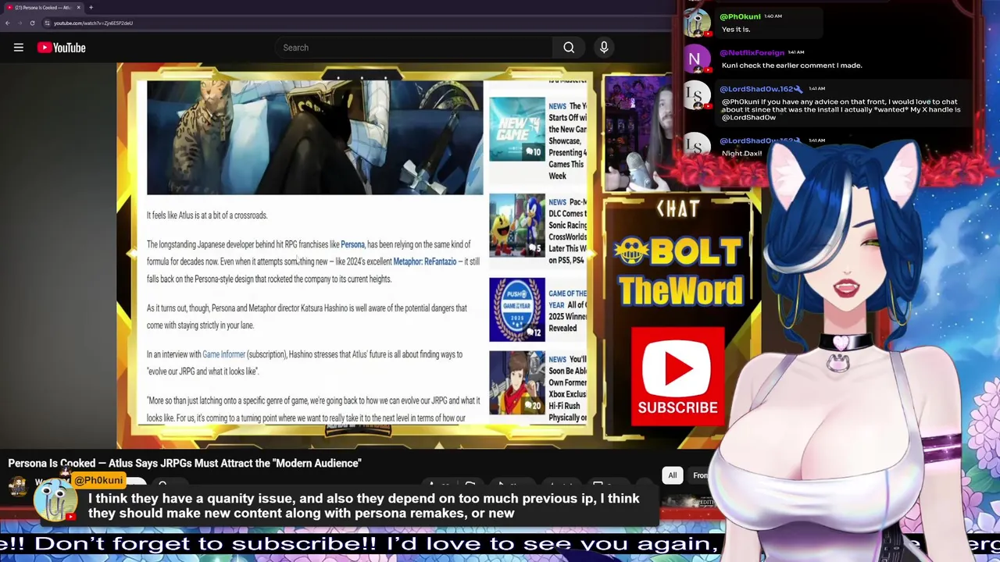Click the Persona link in the article

[352, 244]
